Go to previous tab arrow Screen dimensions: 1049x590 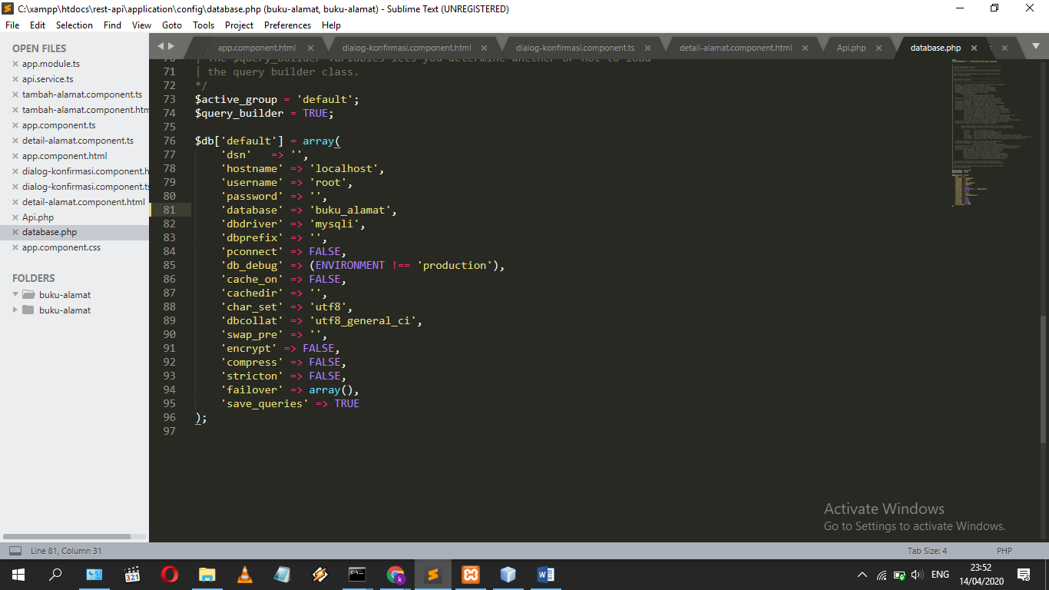(x=160, y=47)
